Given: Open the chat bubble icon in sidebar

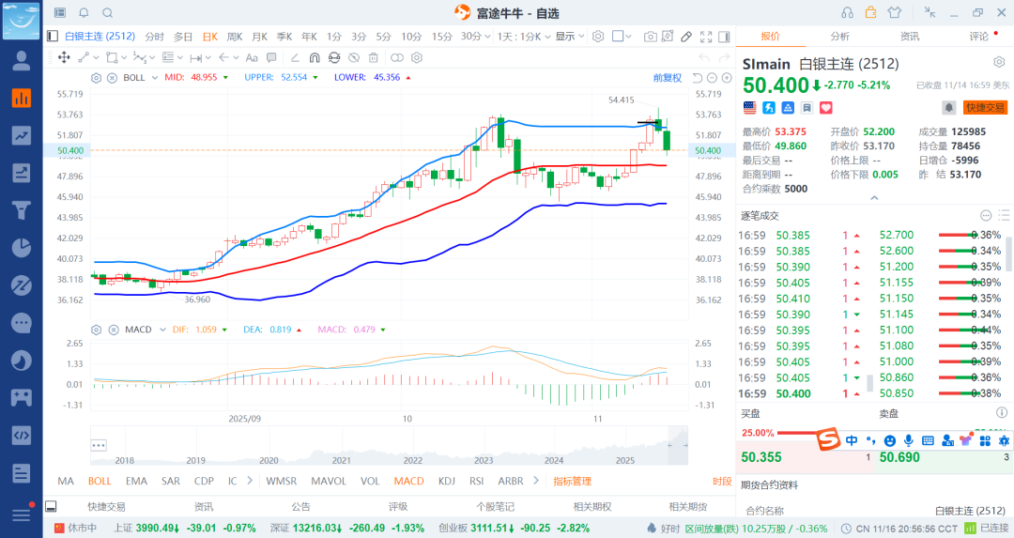Looking at the screenshot, I should point(22,323).
